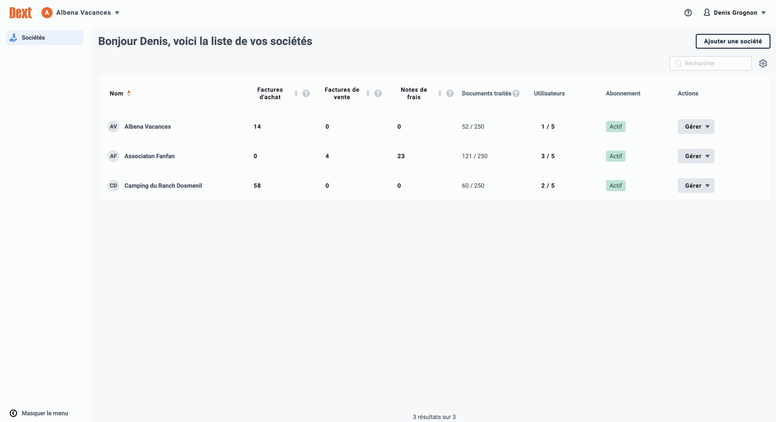Screen dimensions: 776x422
Task: Click the 1 / 5 users value
Action: (548, 126)
